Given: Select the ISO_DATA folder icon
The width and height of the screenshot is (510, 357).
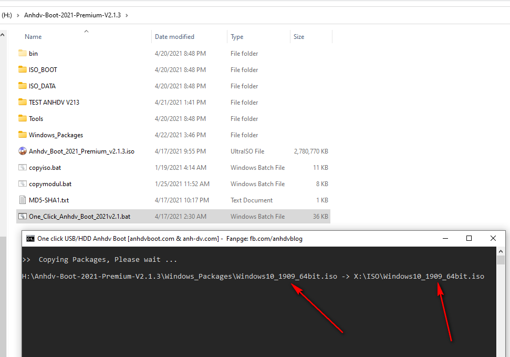Looking at the screenshot, I should (23, 86).
